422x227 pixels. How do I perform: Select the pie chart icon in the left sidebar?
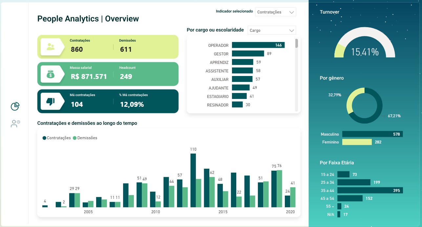coord(15,106)
